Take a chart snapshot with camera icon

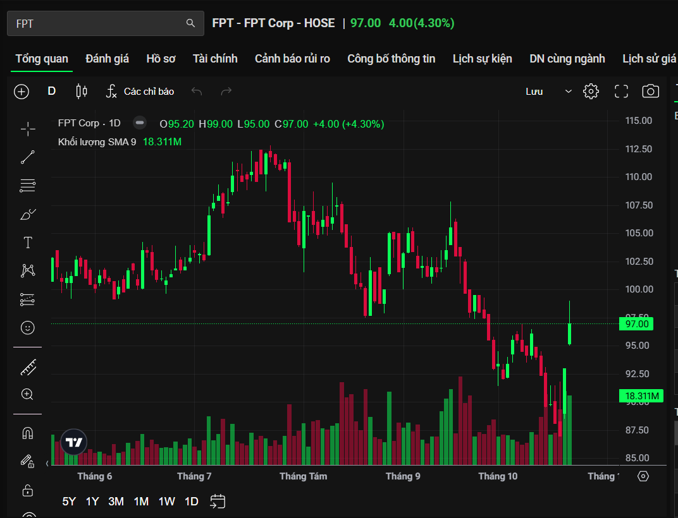650,92
